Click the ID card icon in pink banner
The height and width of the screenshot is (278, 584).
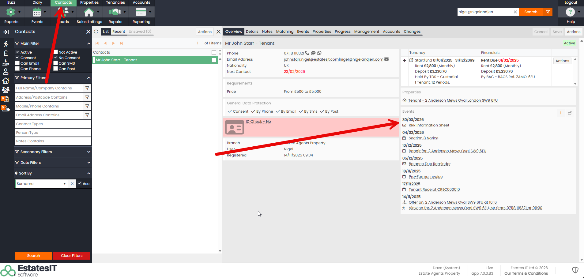coord(234,127)
